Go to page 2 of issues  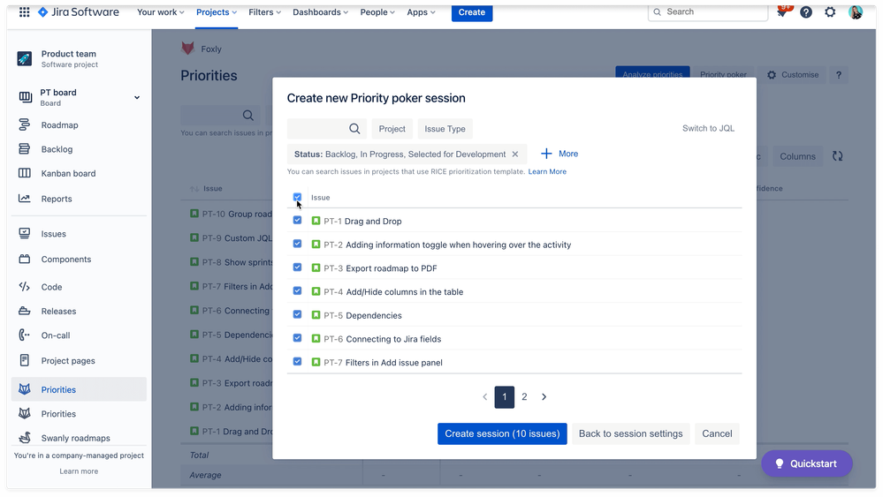pos(524,397)
